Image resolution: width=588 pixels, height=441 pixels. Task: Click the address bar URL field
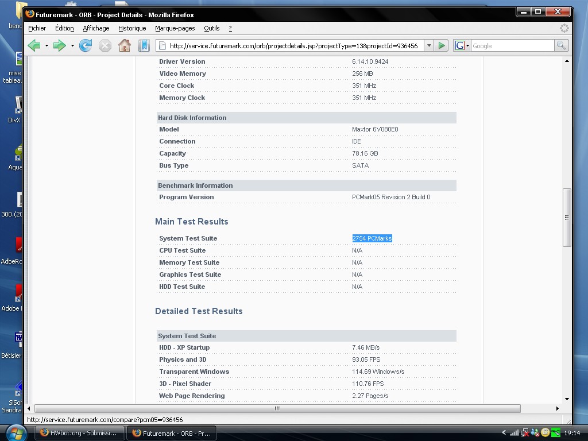[x=293, y=46]
